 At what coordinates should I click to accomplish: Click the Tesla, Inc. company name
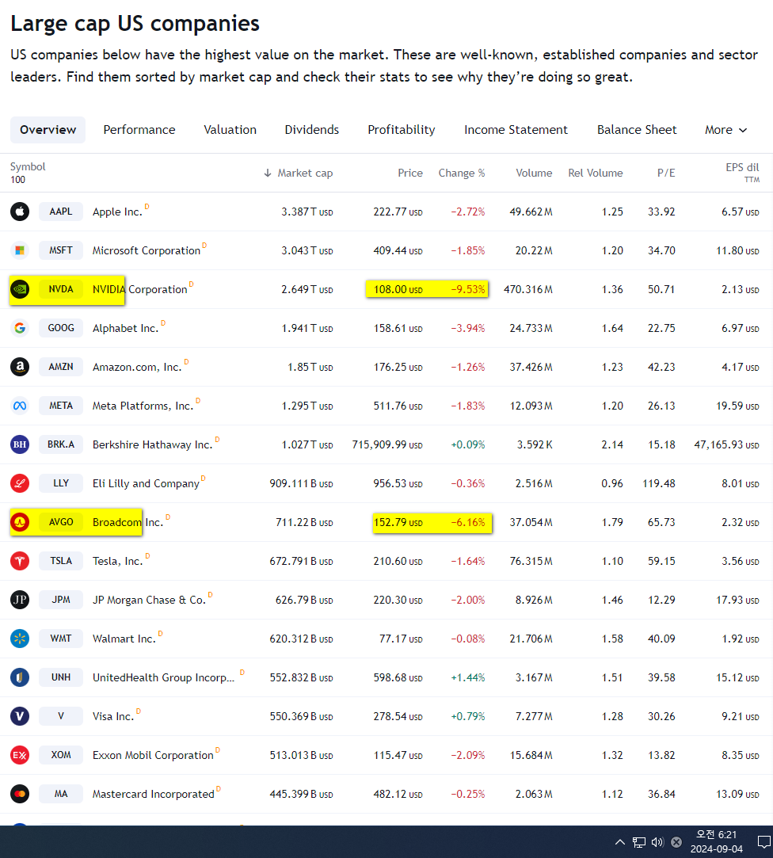[118, 561]
